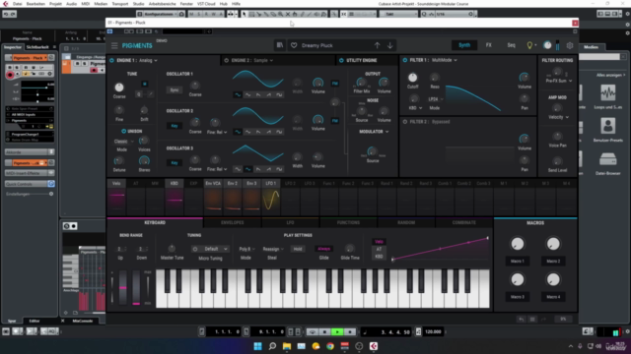The height and width of the screenshot is (354, 631).
Task: Open LFO modulation tab
Action: (x=290, y=223)
